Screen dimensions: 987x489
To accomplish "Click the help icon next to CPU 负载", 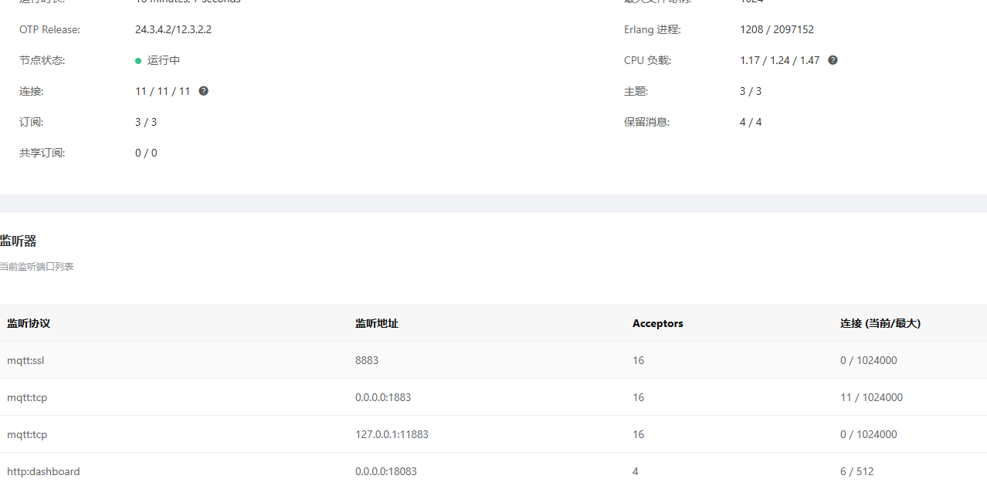I will 833,60.
